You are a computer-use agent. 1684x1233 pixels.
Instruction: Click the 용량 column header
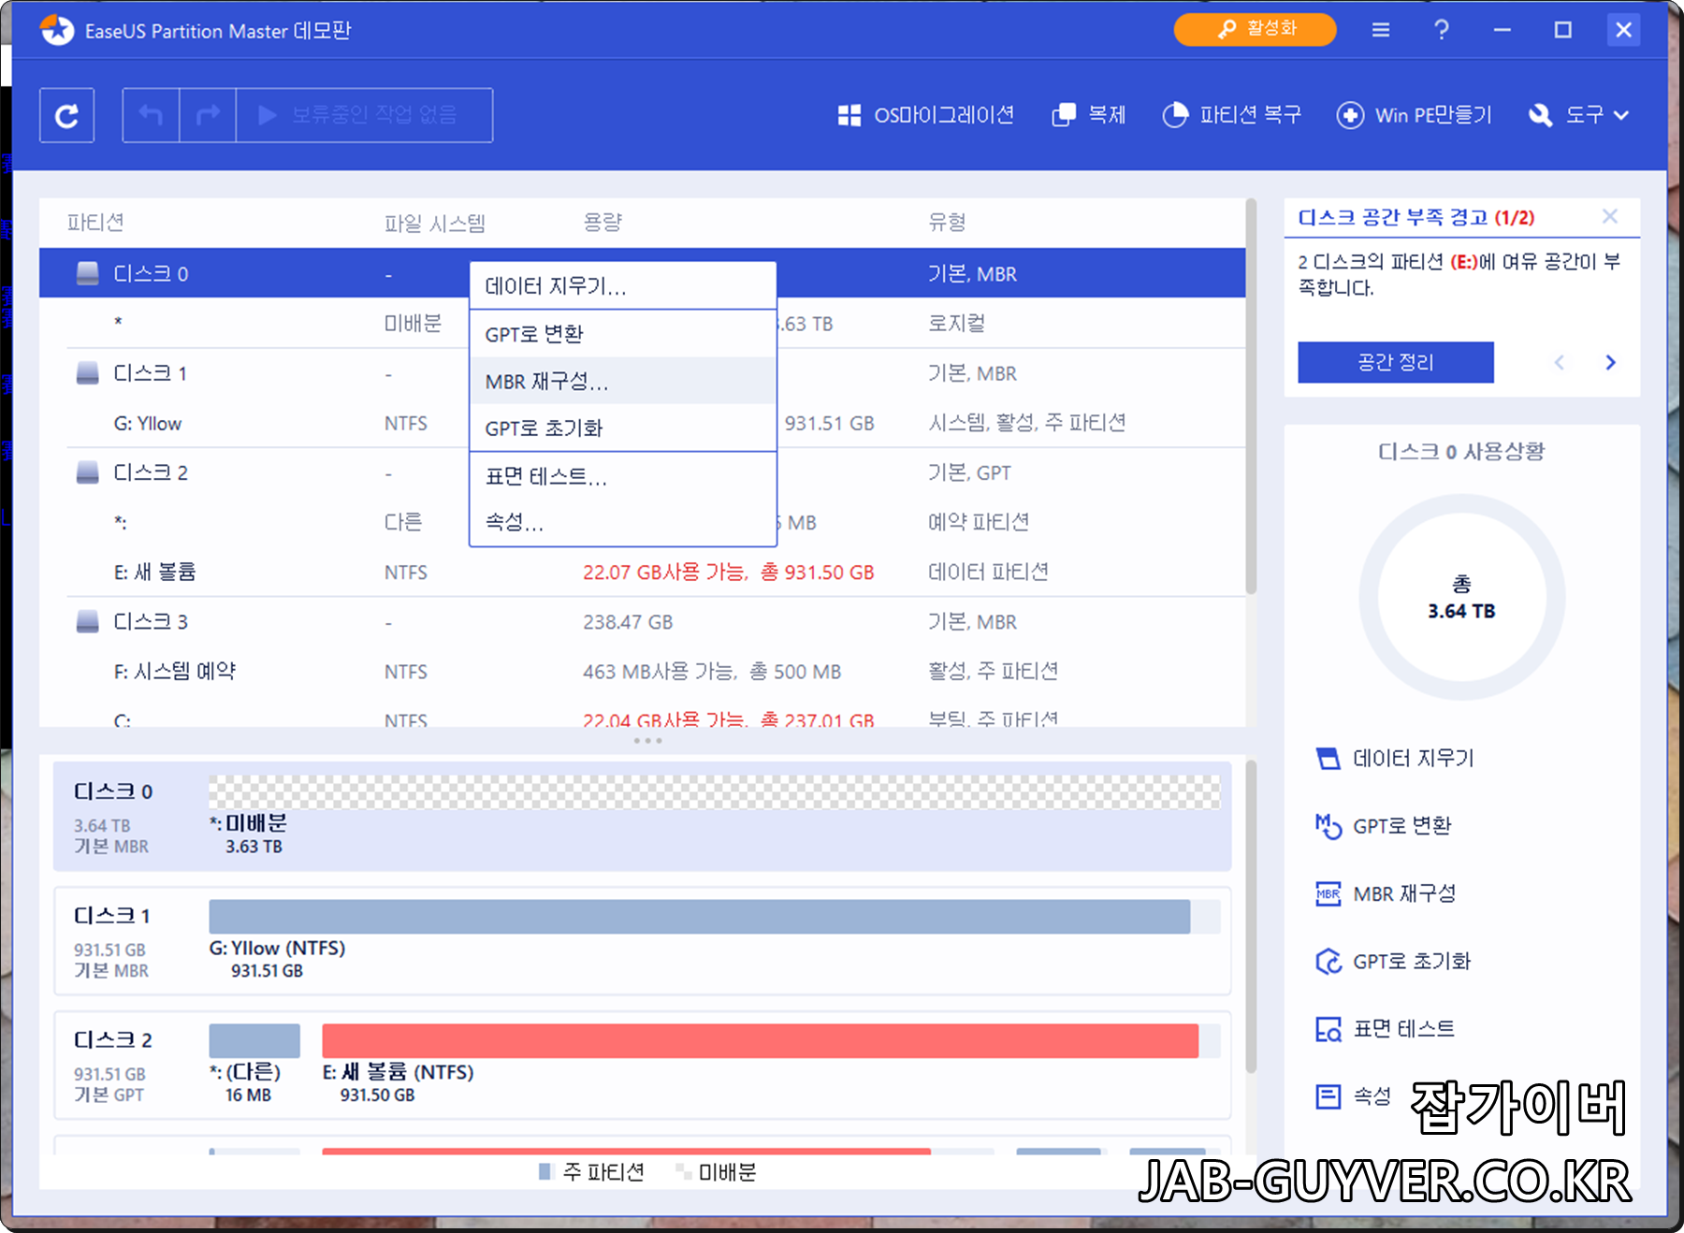pyautogui.click(x=602, y=223)
